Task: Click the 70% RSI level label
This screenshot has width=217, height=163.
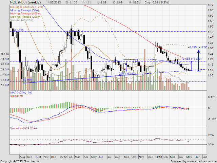Action: (211, 135)
